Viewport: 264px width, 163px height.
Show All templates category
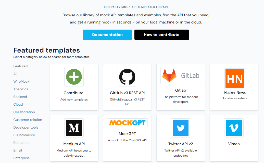tap(15, 74)
